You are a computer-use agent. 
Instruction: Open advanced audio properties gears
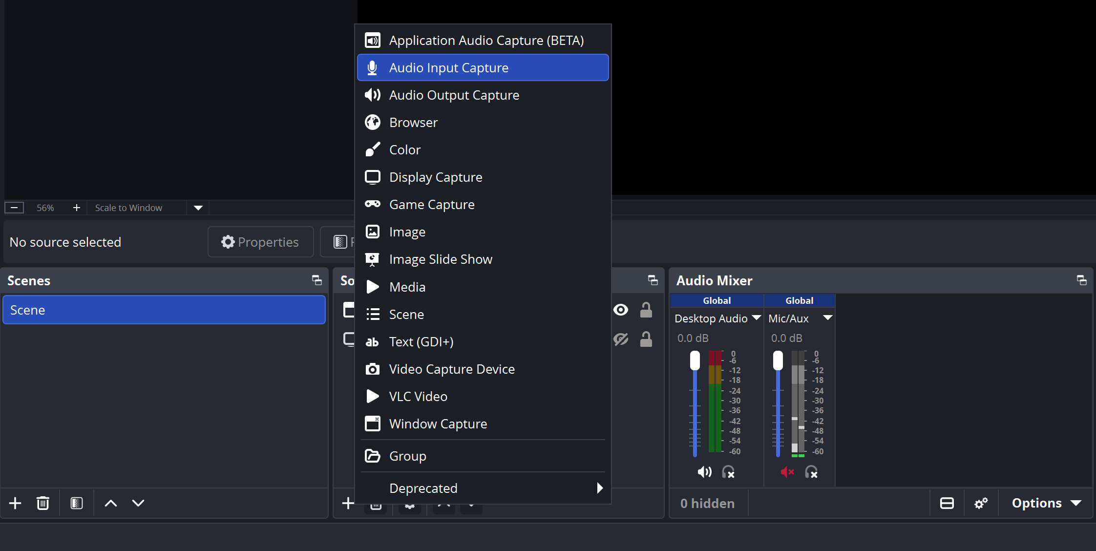coord(981,503)
